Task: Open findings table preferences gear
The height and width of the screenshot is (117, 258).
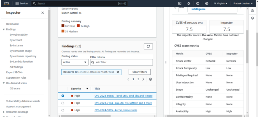Action: 150,79
